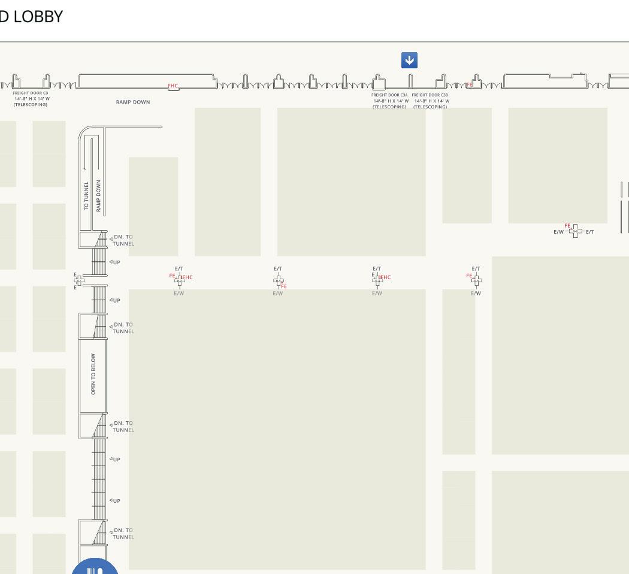
Task: Click the red 'FHC' label on top wall
Action: [173, 86]
